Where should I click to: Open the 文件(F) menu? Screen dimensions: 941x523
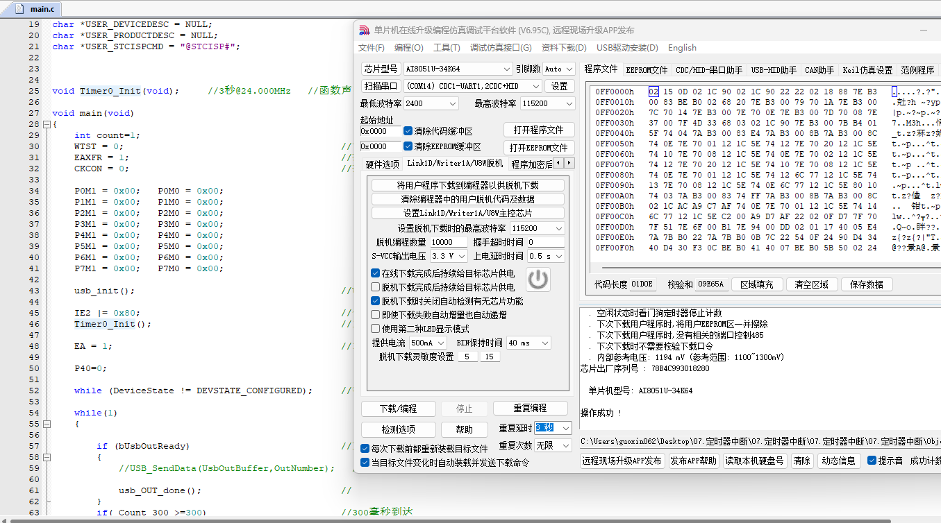[372, 48]
